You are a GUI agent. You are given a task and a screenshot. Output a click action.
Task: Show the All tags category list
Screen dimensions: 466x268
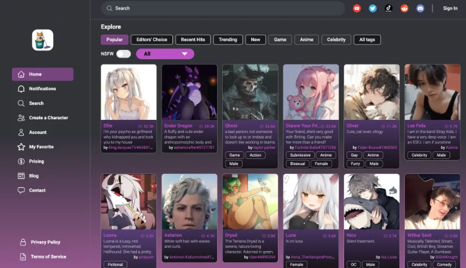coord(367,40)
